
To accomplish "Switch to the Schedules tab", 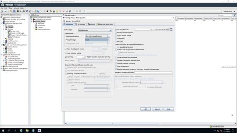I will 80,24.
